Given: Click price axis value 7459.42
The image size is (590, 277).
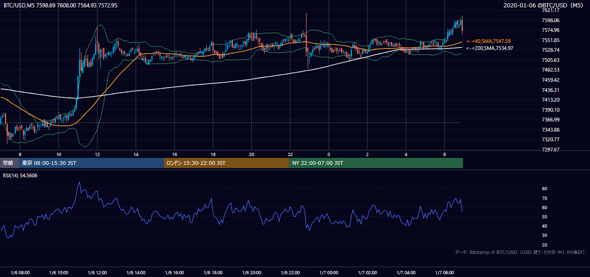Looking at the screenshot, I should [551, 80].
